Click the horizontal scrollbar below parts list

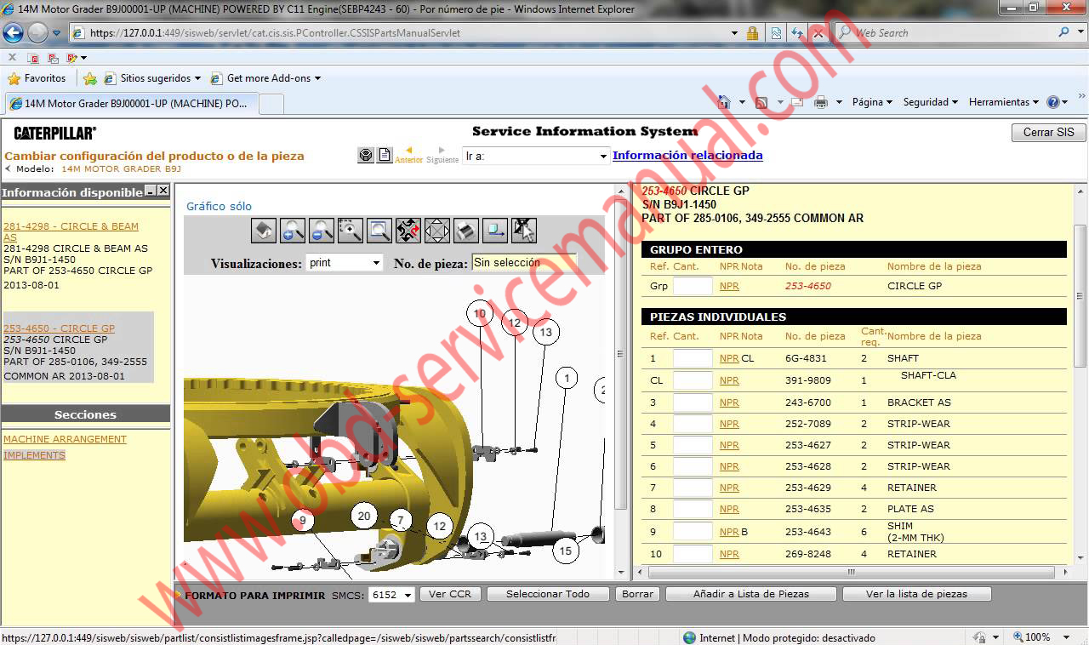pyautogui.click(x=851, y=574)
